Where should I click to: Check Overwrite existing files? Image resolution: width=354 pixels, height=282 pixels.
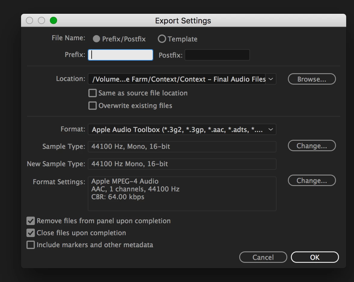click(x=93, y=106)
